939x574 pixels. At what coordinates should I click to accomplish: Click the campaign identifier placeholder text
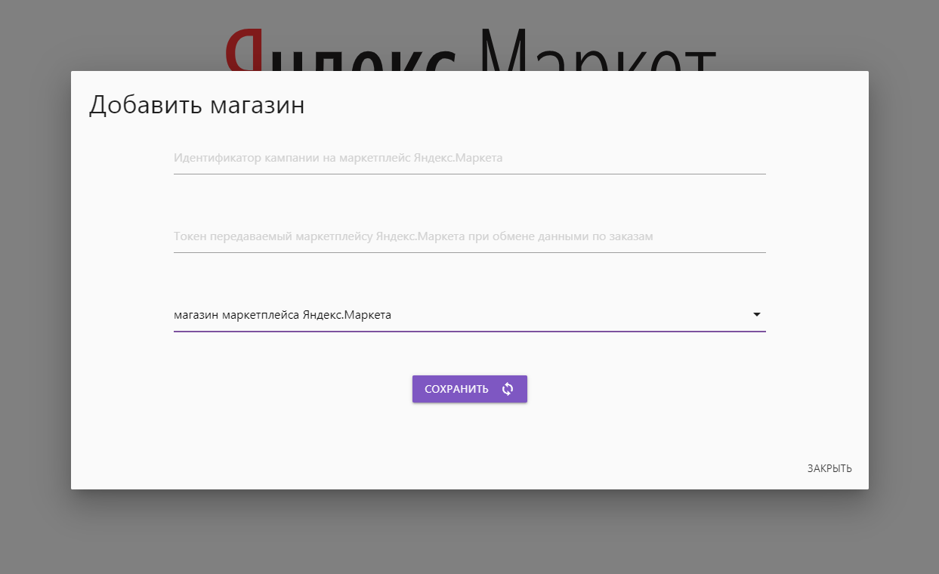338,158
